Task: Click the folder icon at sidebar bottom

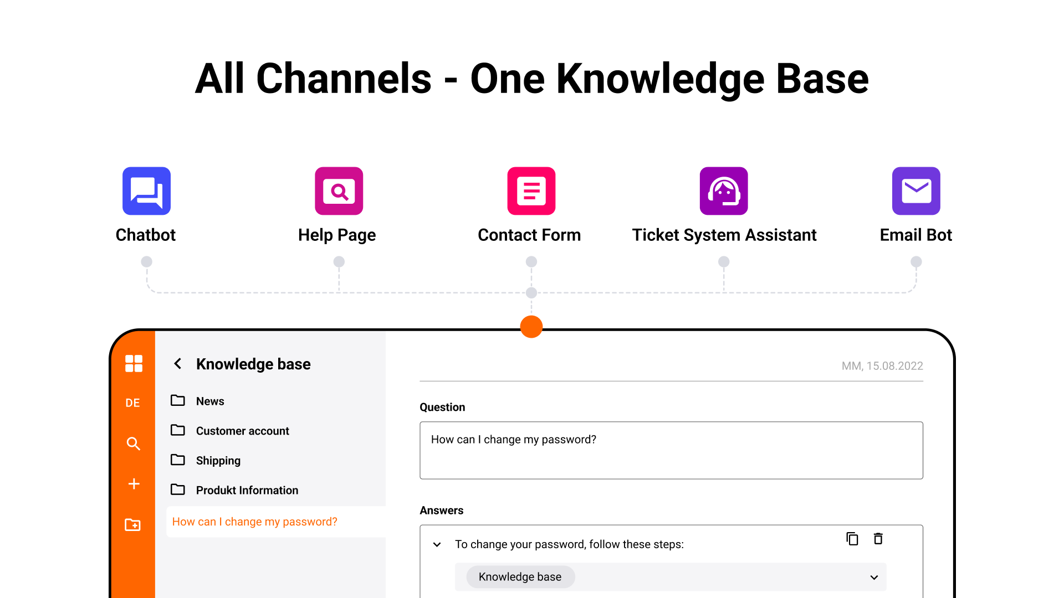Action: coord(134,523)
